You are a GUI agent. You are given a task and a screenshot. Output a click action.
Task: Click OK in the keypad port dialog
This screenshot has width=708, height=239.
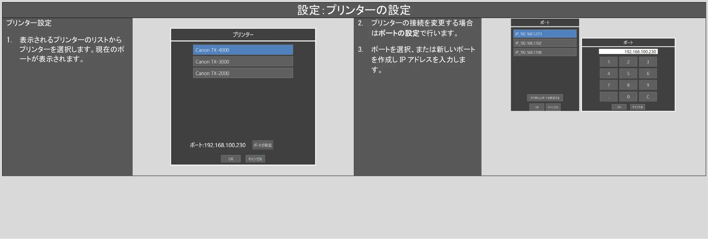pos(619,107)
